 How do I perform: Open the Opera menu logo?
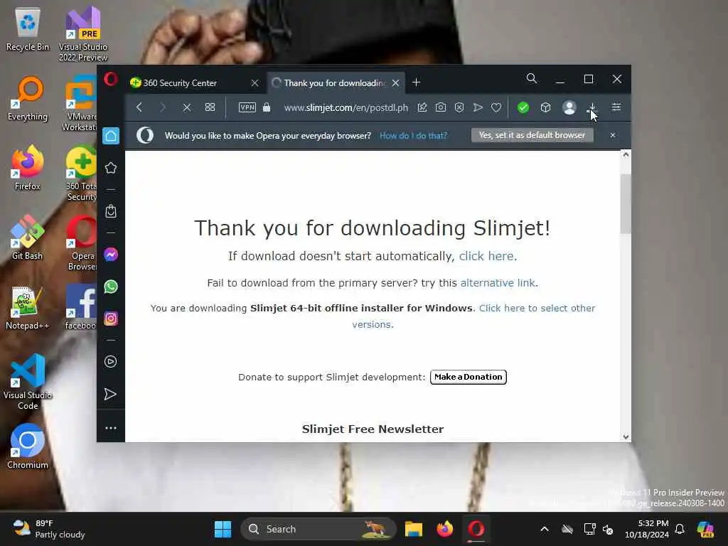tap(110, 79)
